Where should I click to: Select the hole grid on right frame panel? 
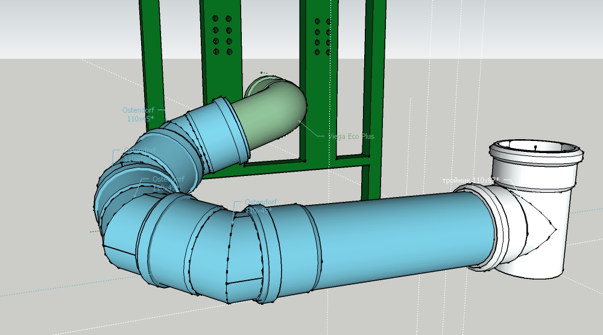point(323,37)
